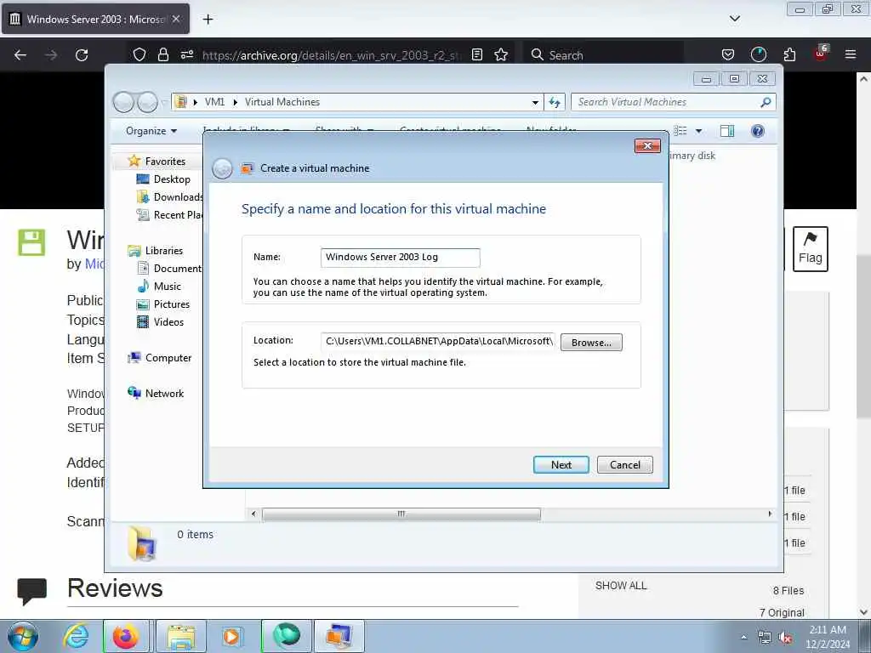Click the Location path text field
Image resolution: width=871 pixels, height=653 pixels.
pyautogui.click(x=438, y=341)
